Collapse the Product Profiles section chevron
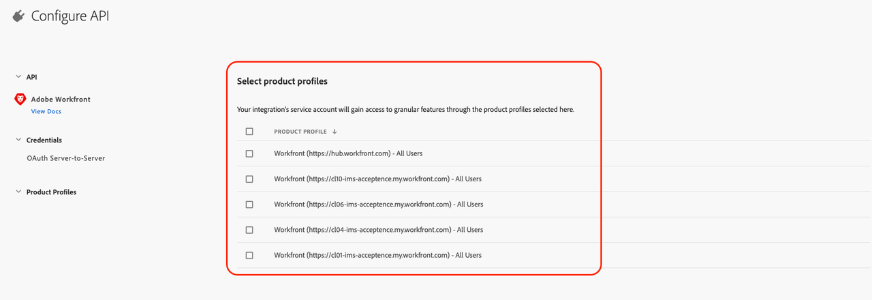The width and height of the screenshot is (872, 300). 18,192
